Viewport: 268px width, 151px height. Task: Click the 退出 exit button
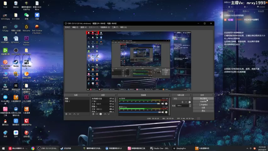coord(203,111)
